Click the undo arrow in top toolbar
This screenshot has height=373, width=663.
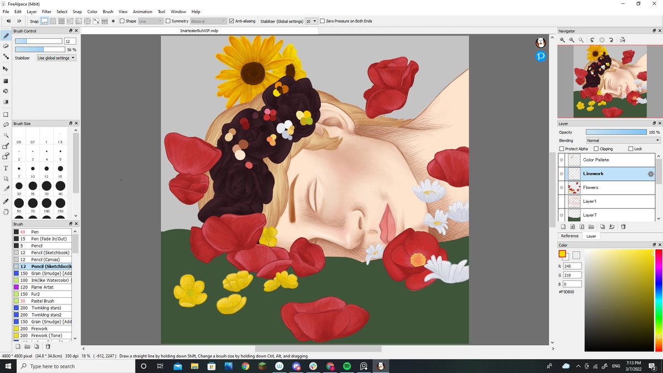pos(8,21)
